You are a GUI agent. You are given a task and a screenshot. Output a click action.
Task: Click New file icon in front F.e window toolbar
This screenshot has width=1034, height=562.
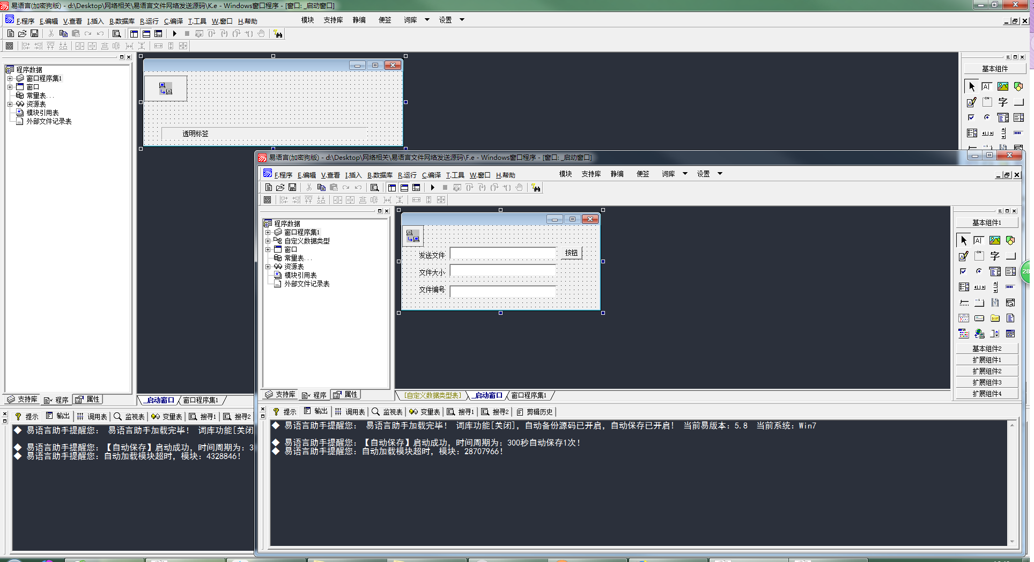pos(269,188)
